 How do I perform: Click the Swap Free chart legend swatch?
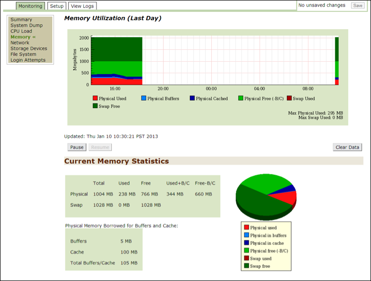tap(95, 106)
